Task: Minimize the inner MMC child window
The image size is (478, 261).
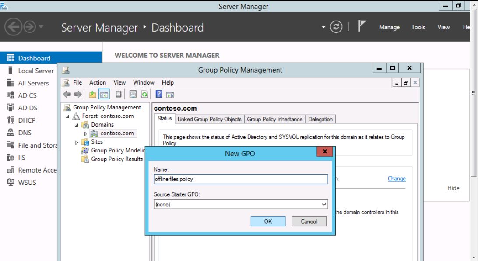Action: 397,83
